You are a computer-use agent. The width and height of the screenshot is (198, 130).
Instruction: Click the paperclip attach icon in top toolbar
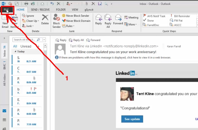[x=87, y=4]
